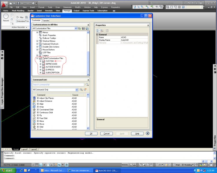Collapse the Command List pane
This screenshot has height=173, width=217.
[88, 80]
